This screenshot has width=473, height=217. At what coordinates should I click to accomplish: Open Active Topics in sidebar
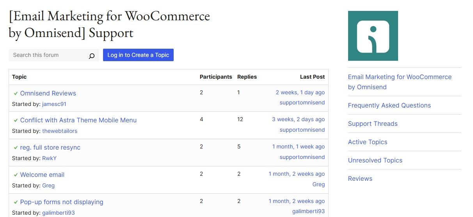[368, 142]
